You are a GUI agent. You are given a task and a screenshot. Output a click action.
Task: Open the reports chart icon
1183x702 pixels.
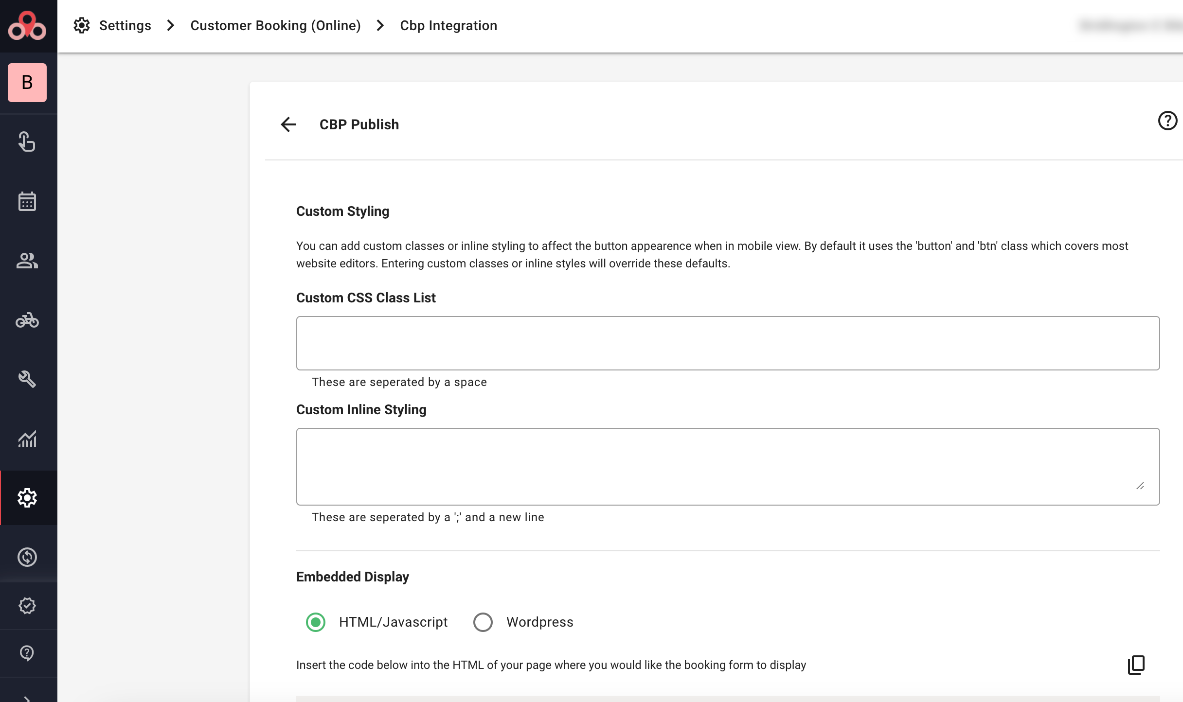pyautogui.click(x=27, y=439)
